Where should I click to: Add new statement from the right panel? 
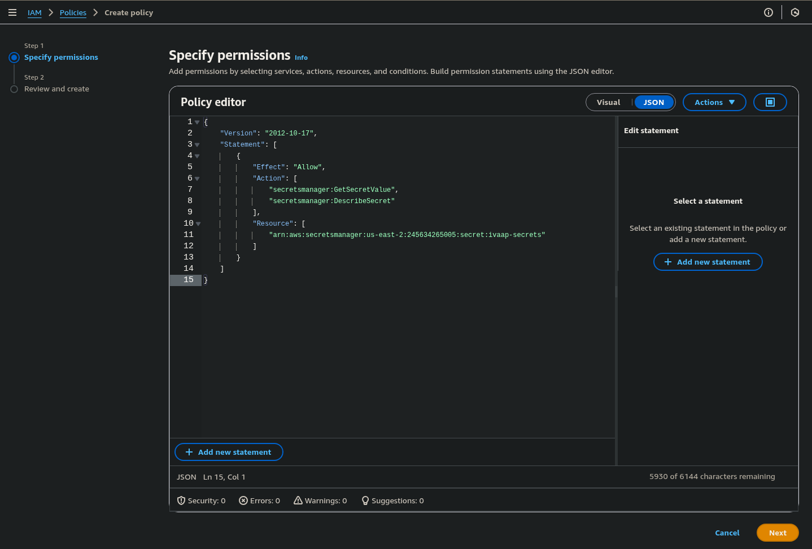coord(708,262)
